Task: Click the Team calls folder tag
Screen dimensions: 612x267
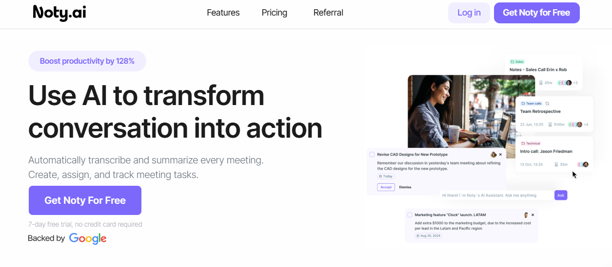Action: [532, 104]
